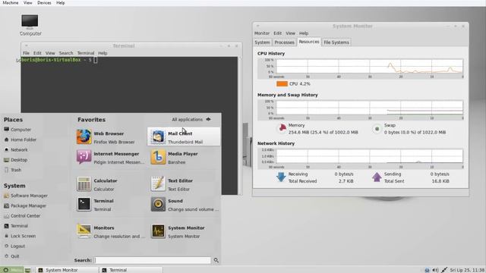Image resolution: width=486 pixels, height=273 pixels.
Task: Open VirtualBox Machine menu
Action: click(x=11, y=3)
